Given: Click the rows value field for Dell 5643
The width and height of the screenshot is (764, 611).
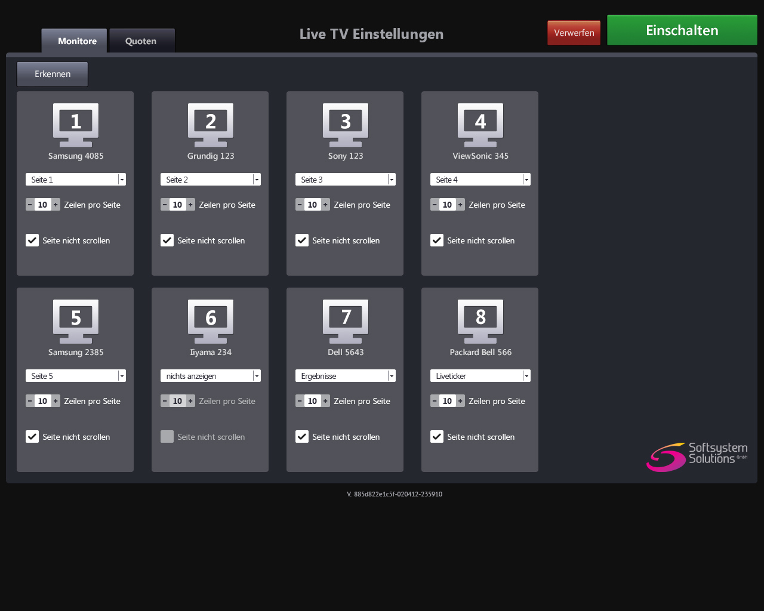Looking at the screenshot, I should click(313, 401).
